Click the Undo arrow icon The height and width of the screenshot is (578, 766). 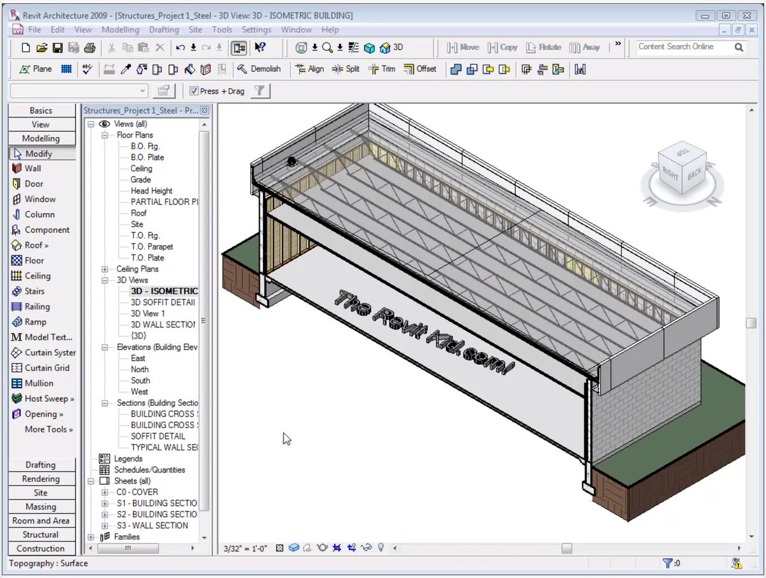pos(181,48)
